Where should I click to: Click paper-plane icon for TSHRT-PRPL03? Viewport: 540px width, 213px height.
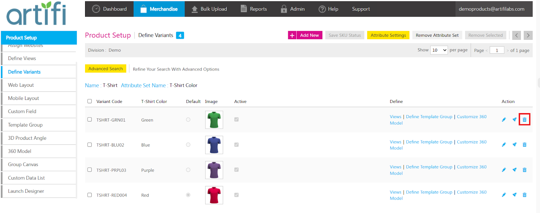click(514, 170)
